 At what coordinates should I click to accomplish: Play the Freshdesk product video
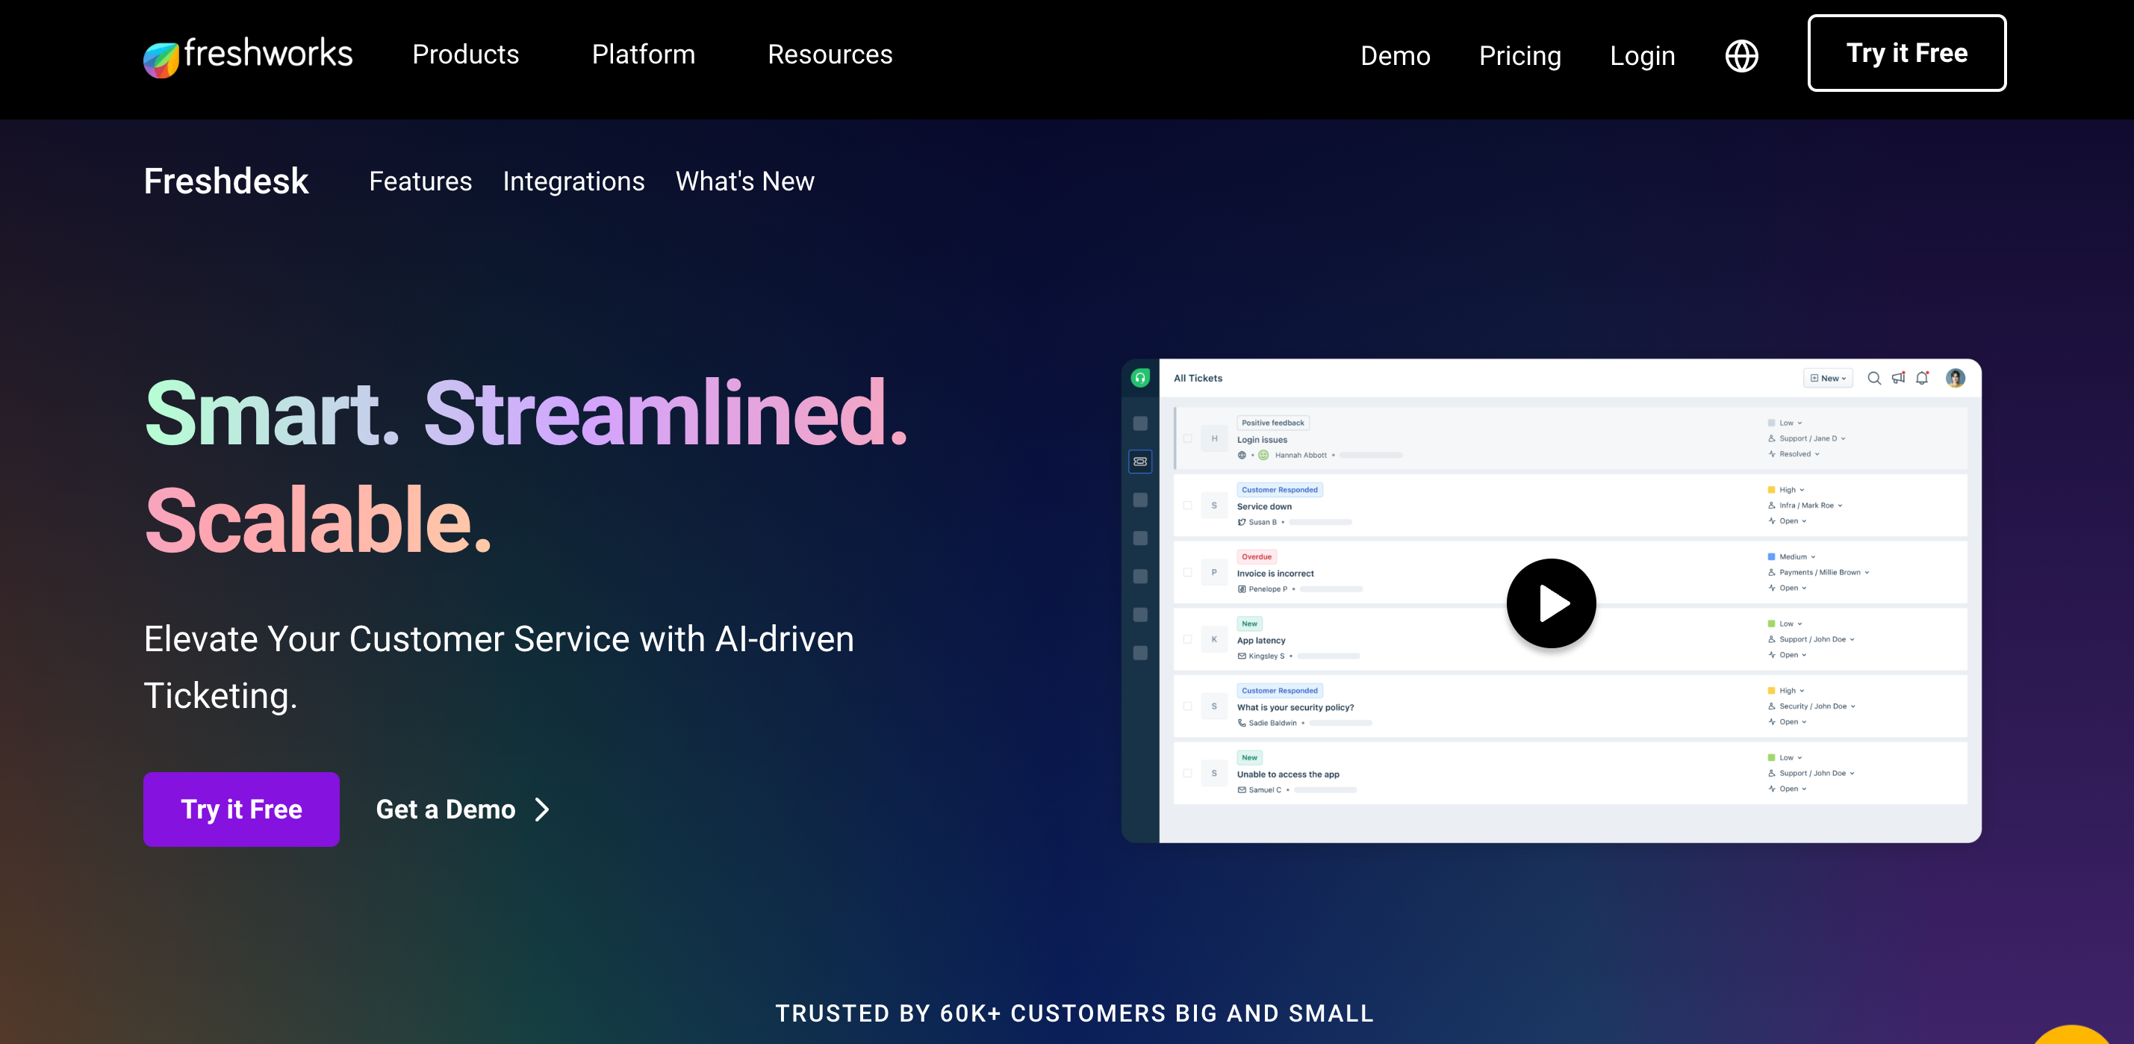click(x=1551, y=603)
